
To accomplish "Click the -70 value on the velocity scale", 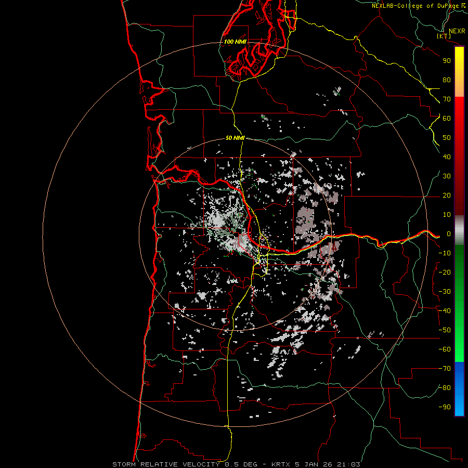I will [445, 369].
